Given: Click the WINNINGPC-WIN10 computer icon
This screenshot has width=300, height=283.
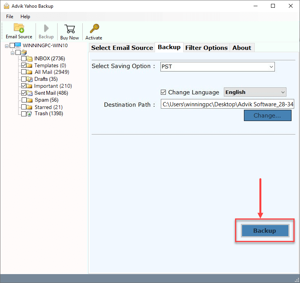Looking at the screenshot, I should click(18, 46).
